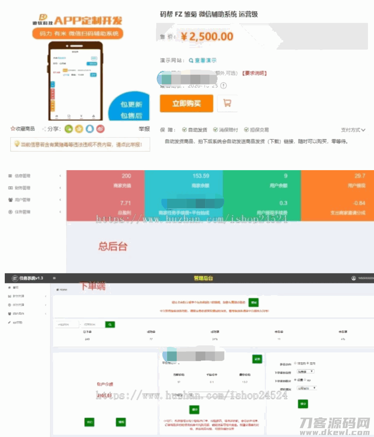Open the user account avatar icon
374x437 pixels.
pyautogui.click(x=353, y=278)
